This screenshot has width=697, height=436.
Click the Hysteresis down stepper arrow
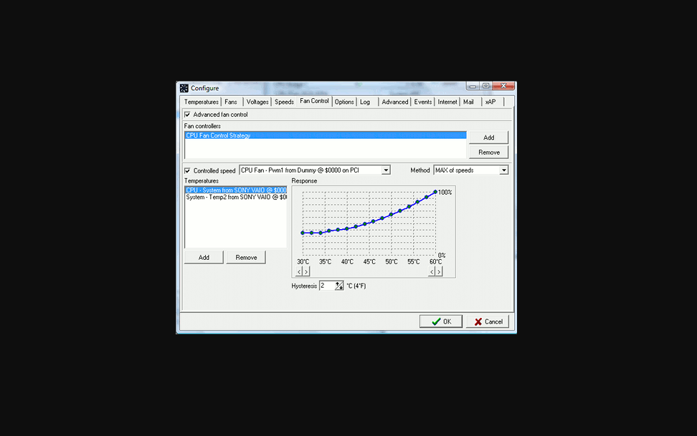341,288
